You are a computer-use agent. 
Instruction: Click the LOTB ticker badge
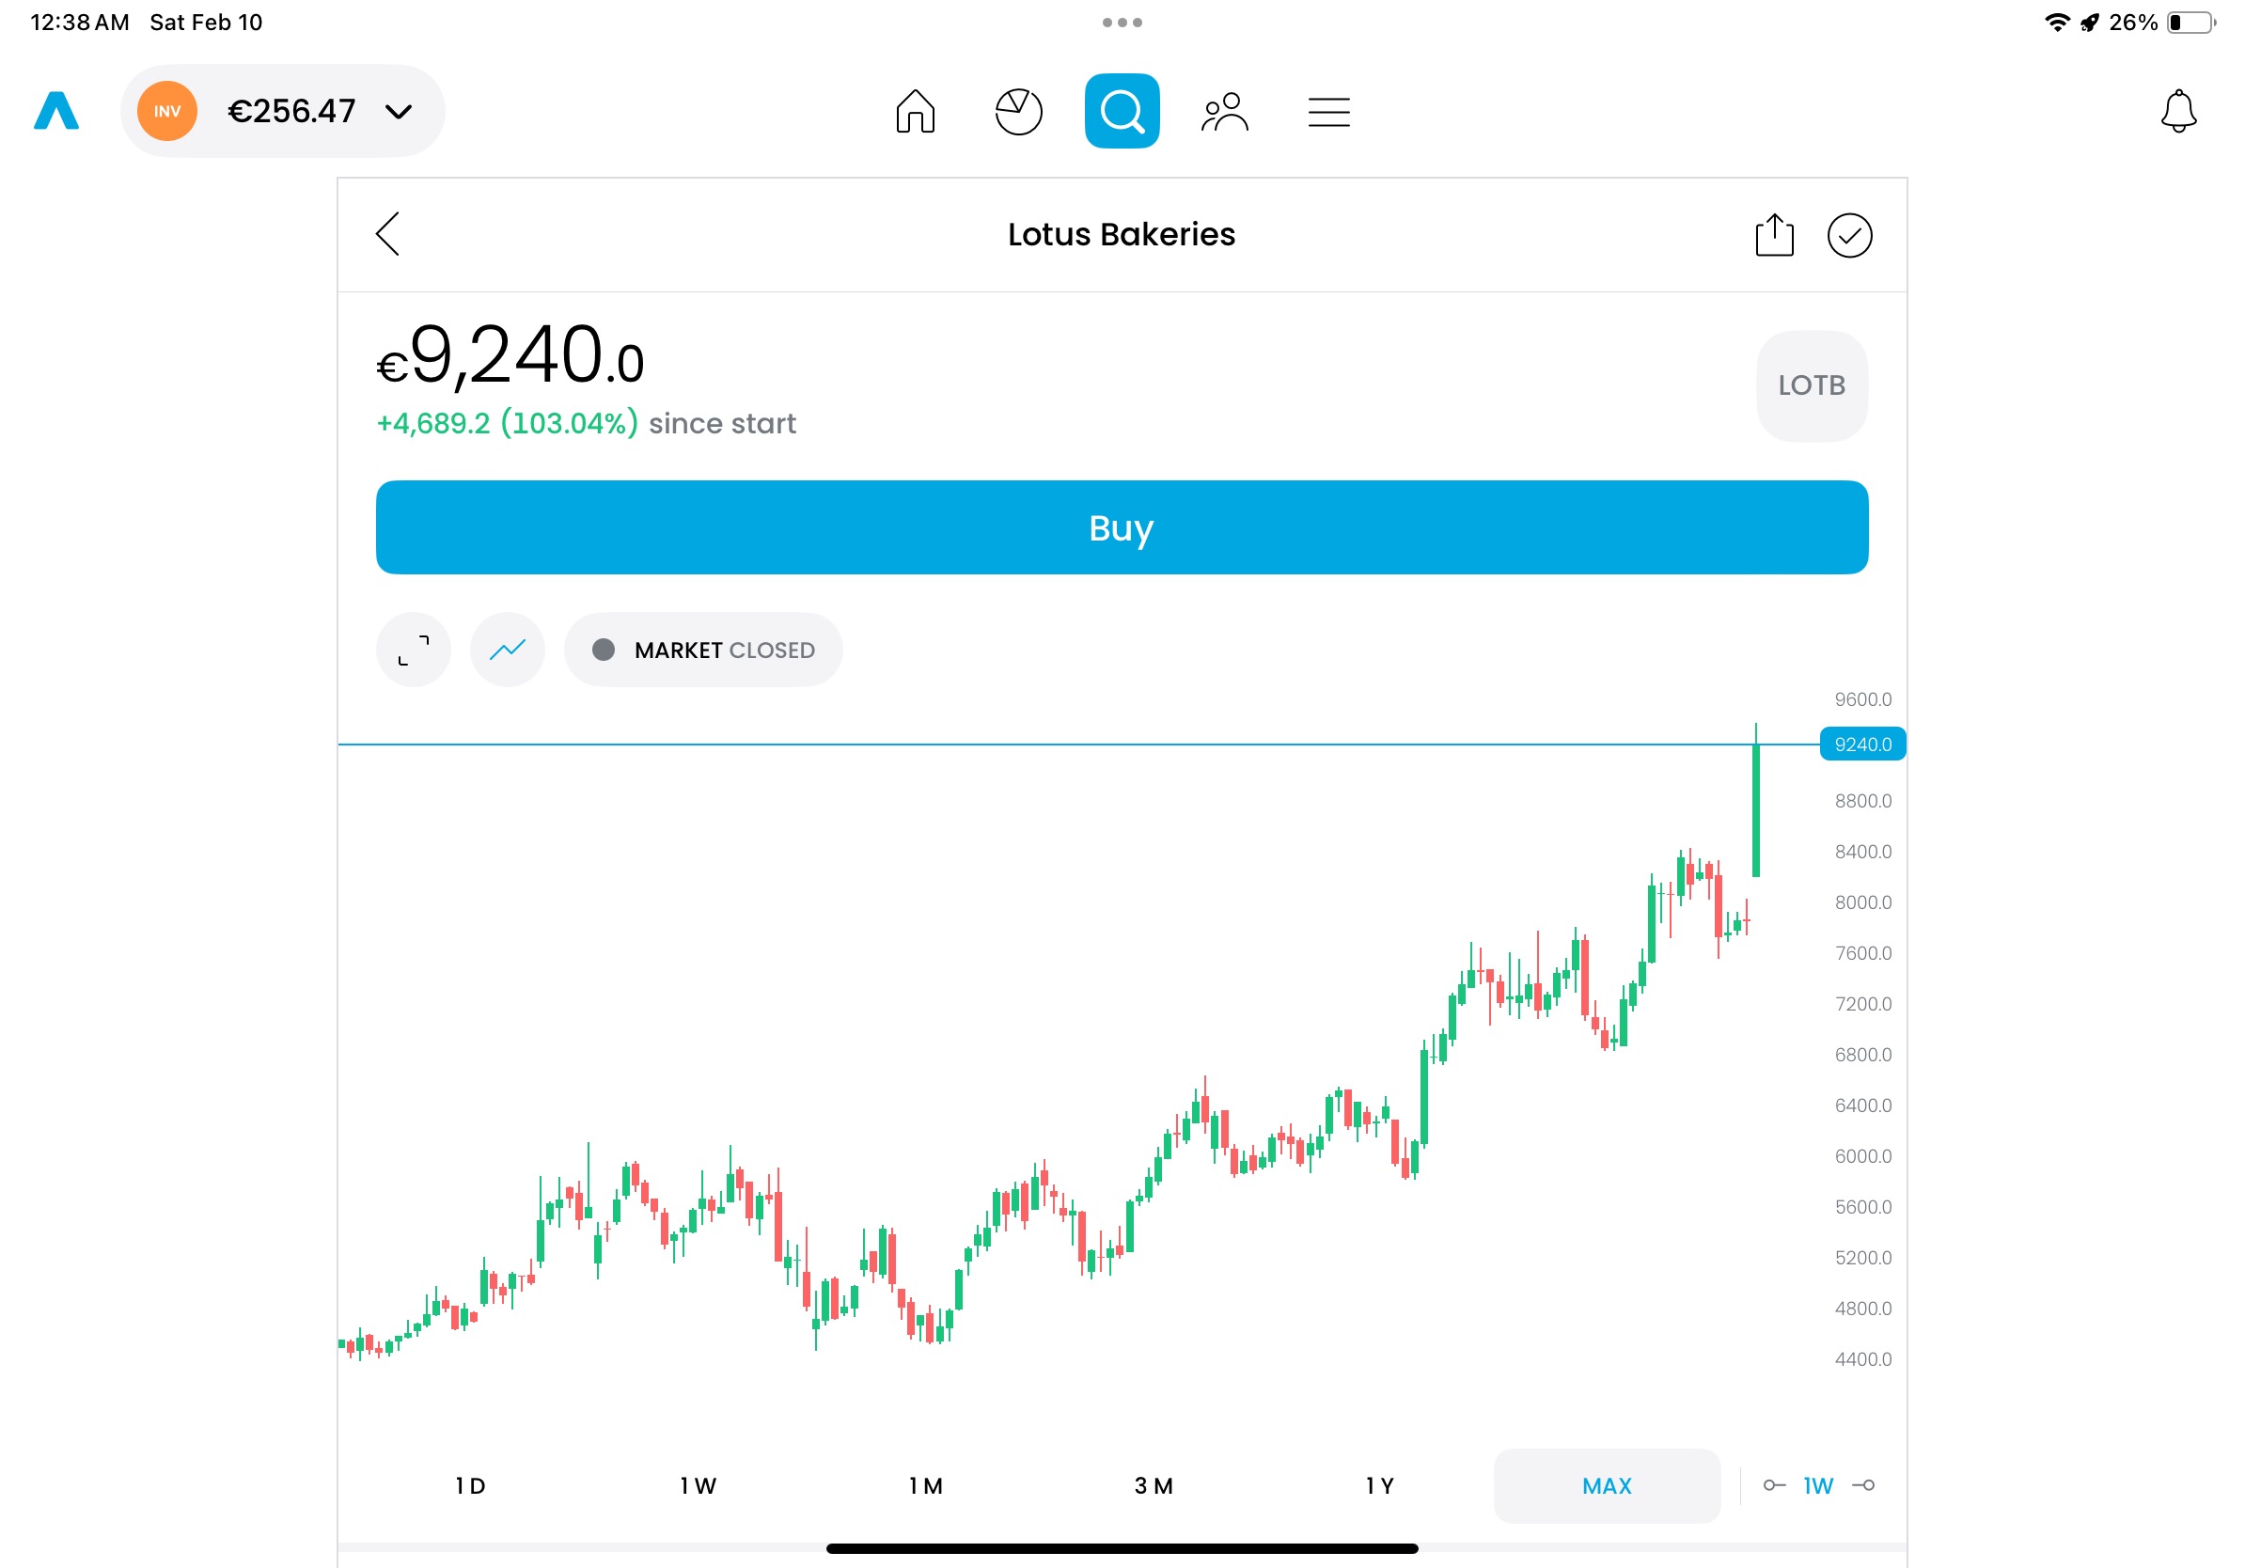pos(1811,385)
